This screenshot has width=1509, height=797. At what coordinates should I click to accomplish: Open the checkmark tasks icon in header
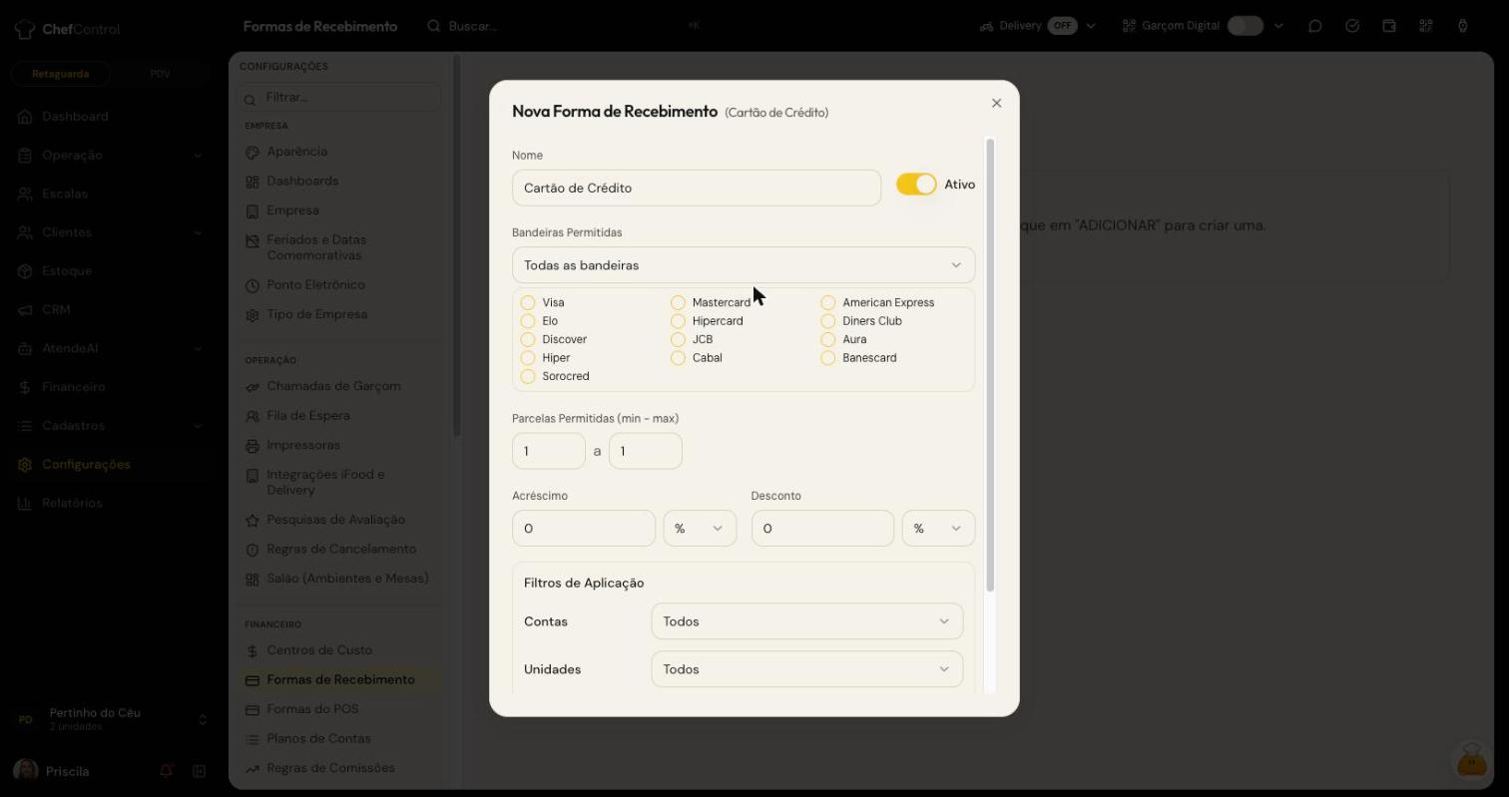tap(1352, 26)
